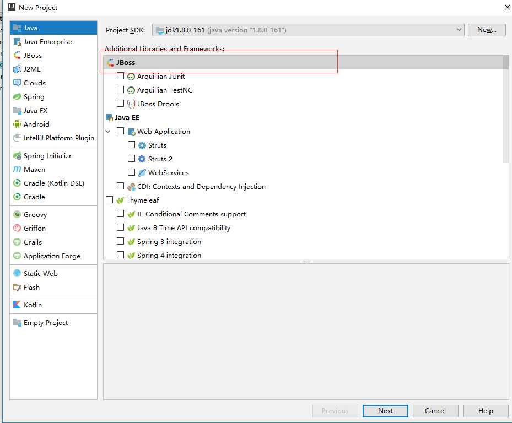Click the Next button
The width and height of the screenshot is (512, 423).
385,411
